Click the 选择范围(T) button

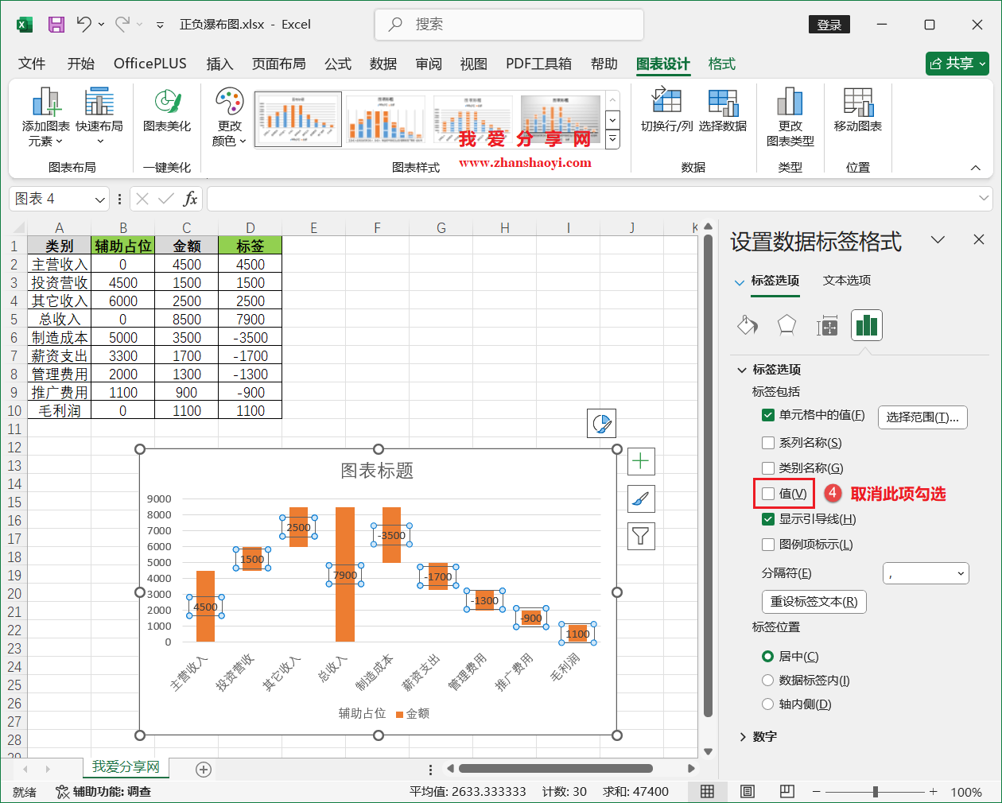point(922,417)
